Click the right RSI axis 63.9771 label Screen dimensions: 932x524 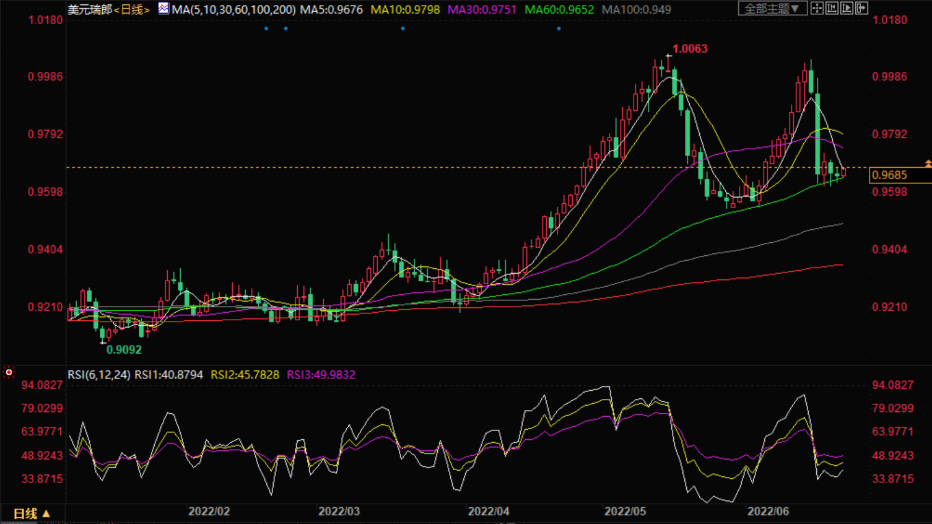tap(893, 432)
